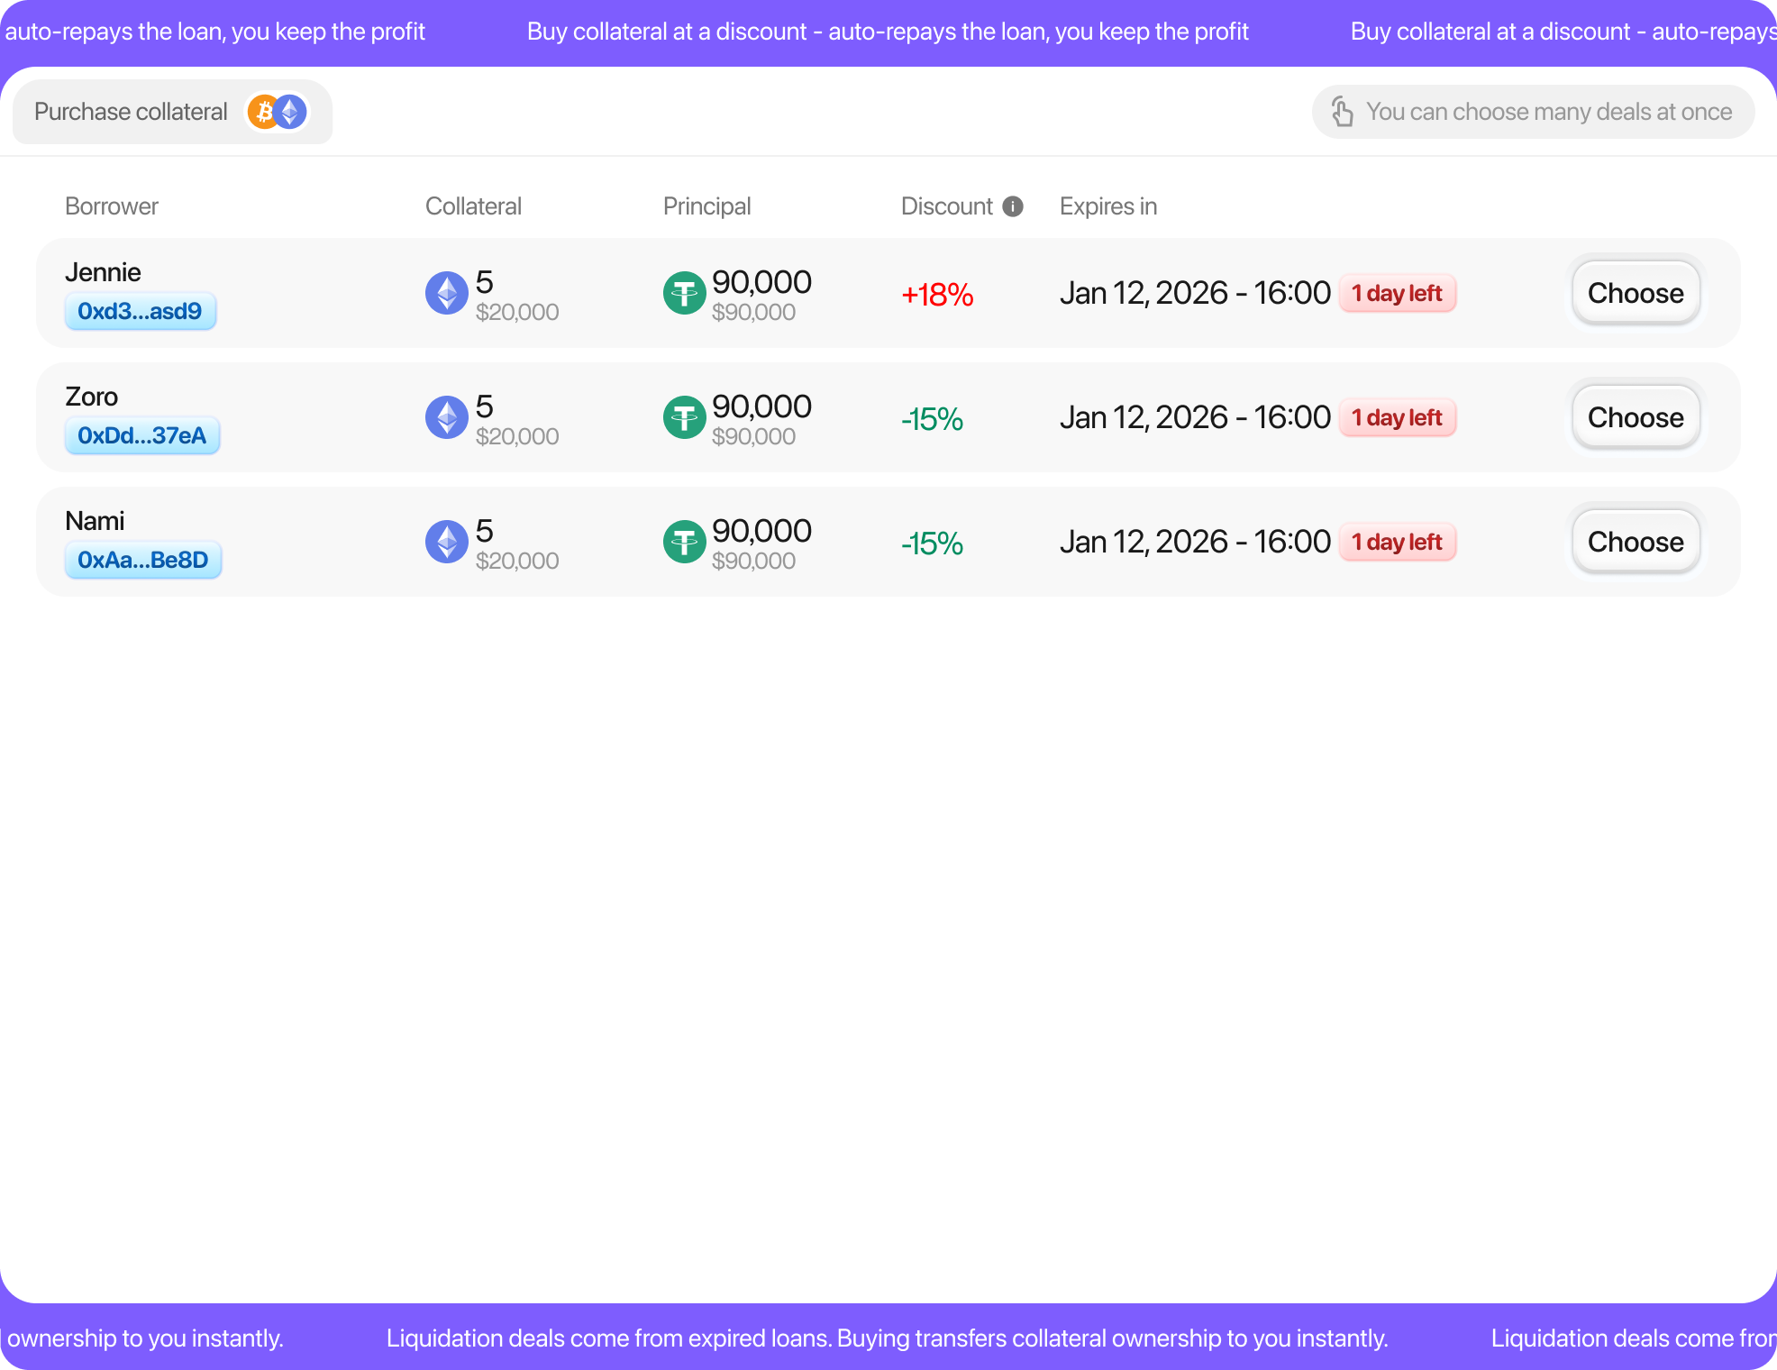Click Tether principal icon in Zoro's row
This screenshot has height=1370, width=1777.
(685, 417)
